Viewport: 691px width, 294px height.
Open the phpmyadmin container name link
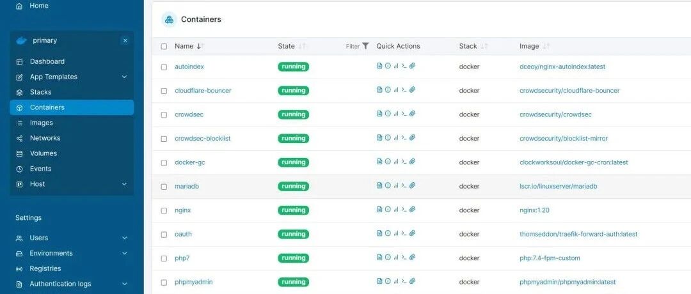[193, 282]
